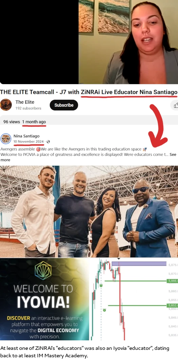The image size is (178, 359).
Task: Click the rocket emoji in the post text
Action: pyautogui.click(x=144, y=149)
